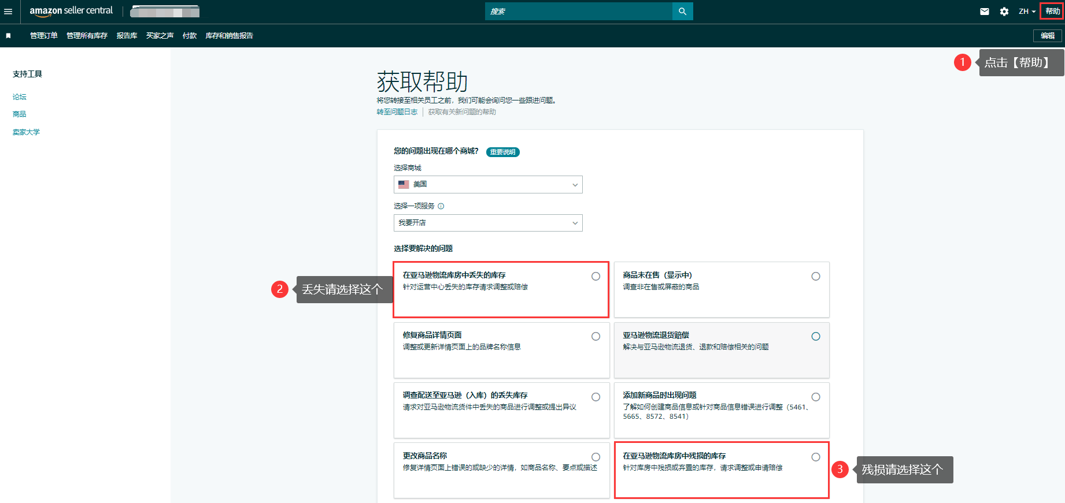Select radio for 更改商品名称

click(596, 457)
